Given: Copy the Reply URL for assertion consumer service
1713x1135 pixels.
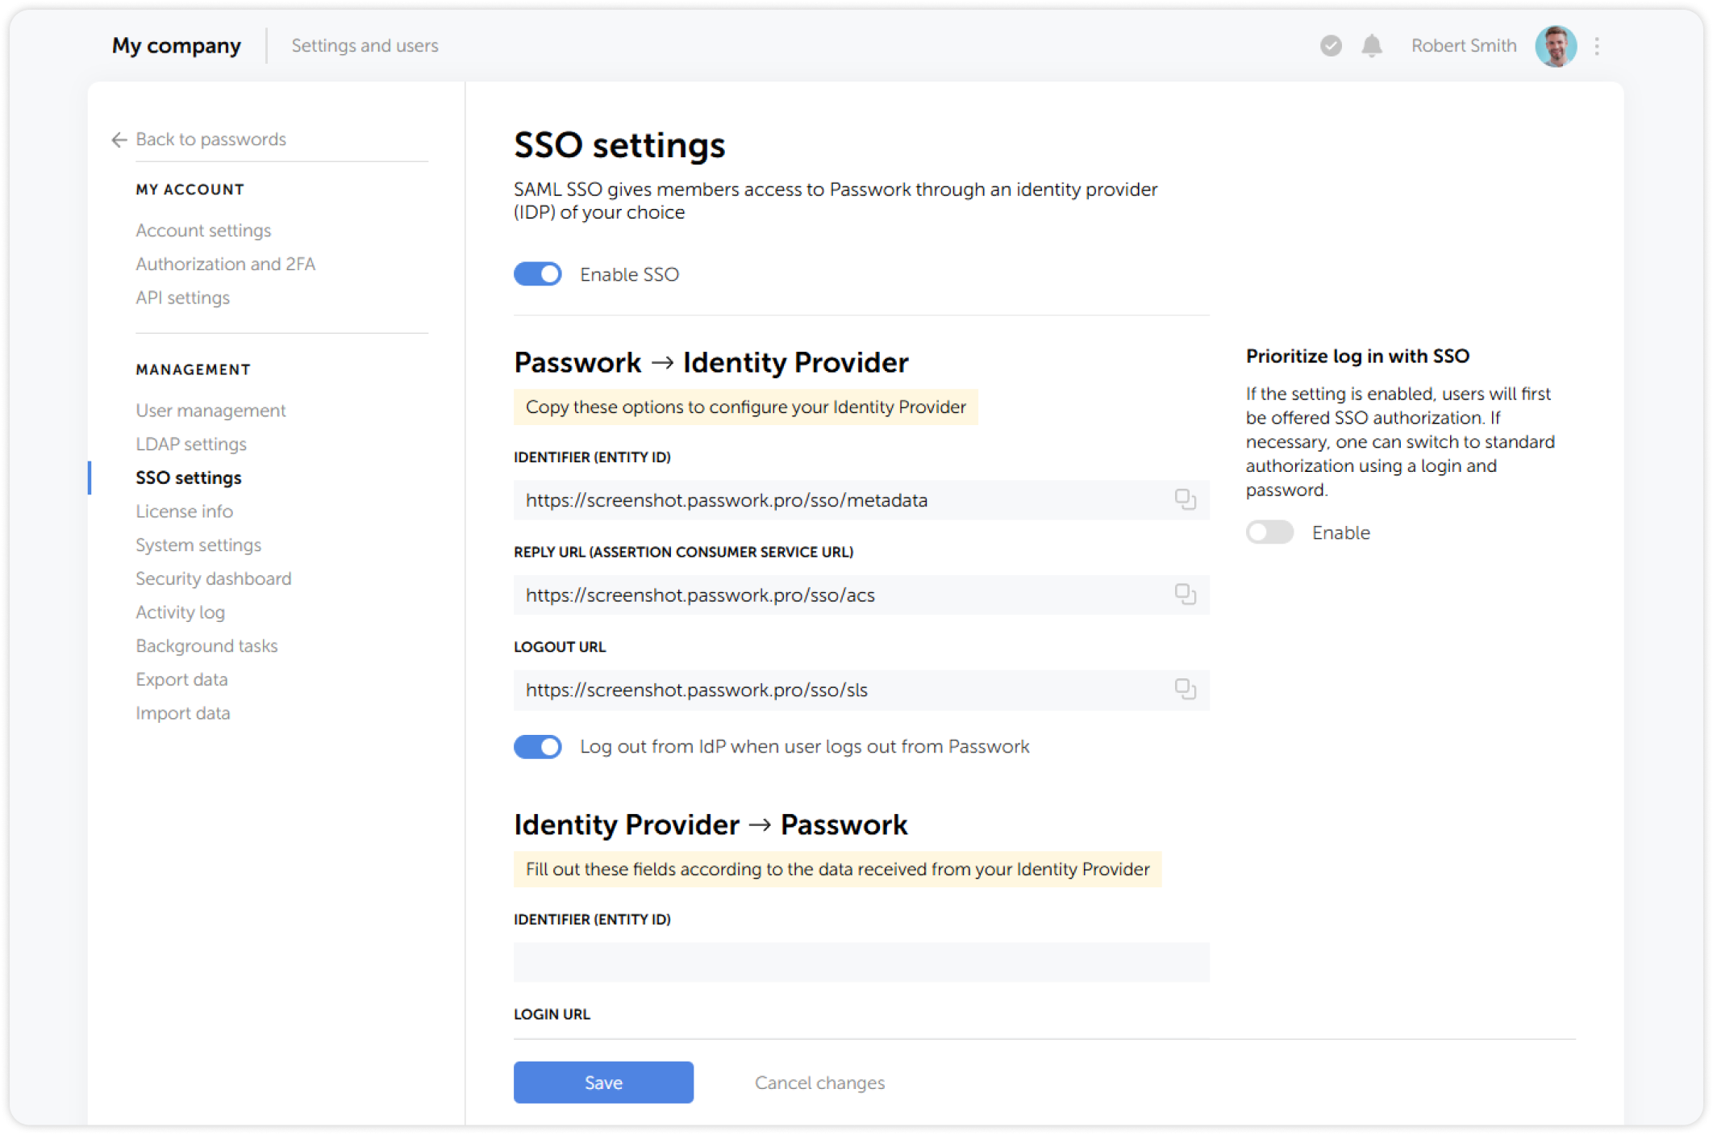Looking at the screenshot, I should tap(1186, 595).
